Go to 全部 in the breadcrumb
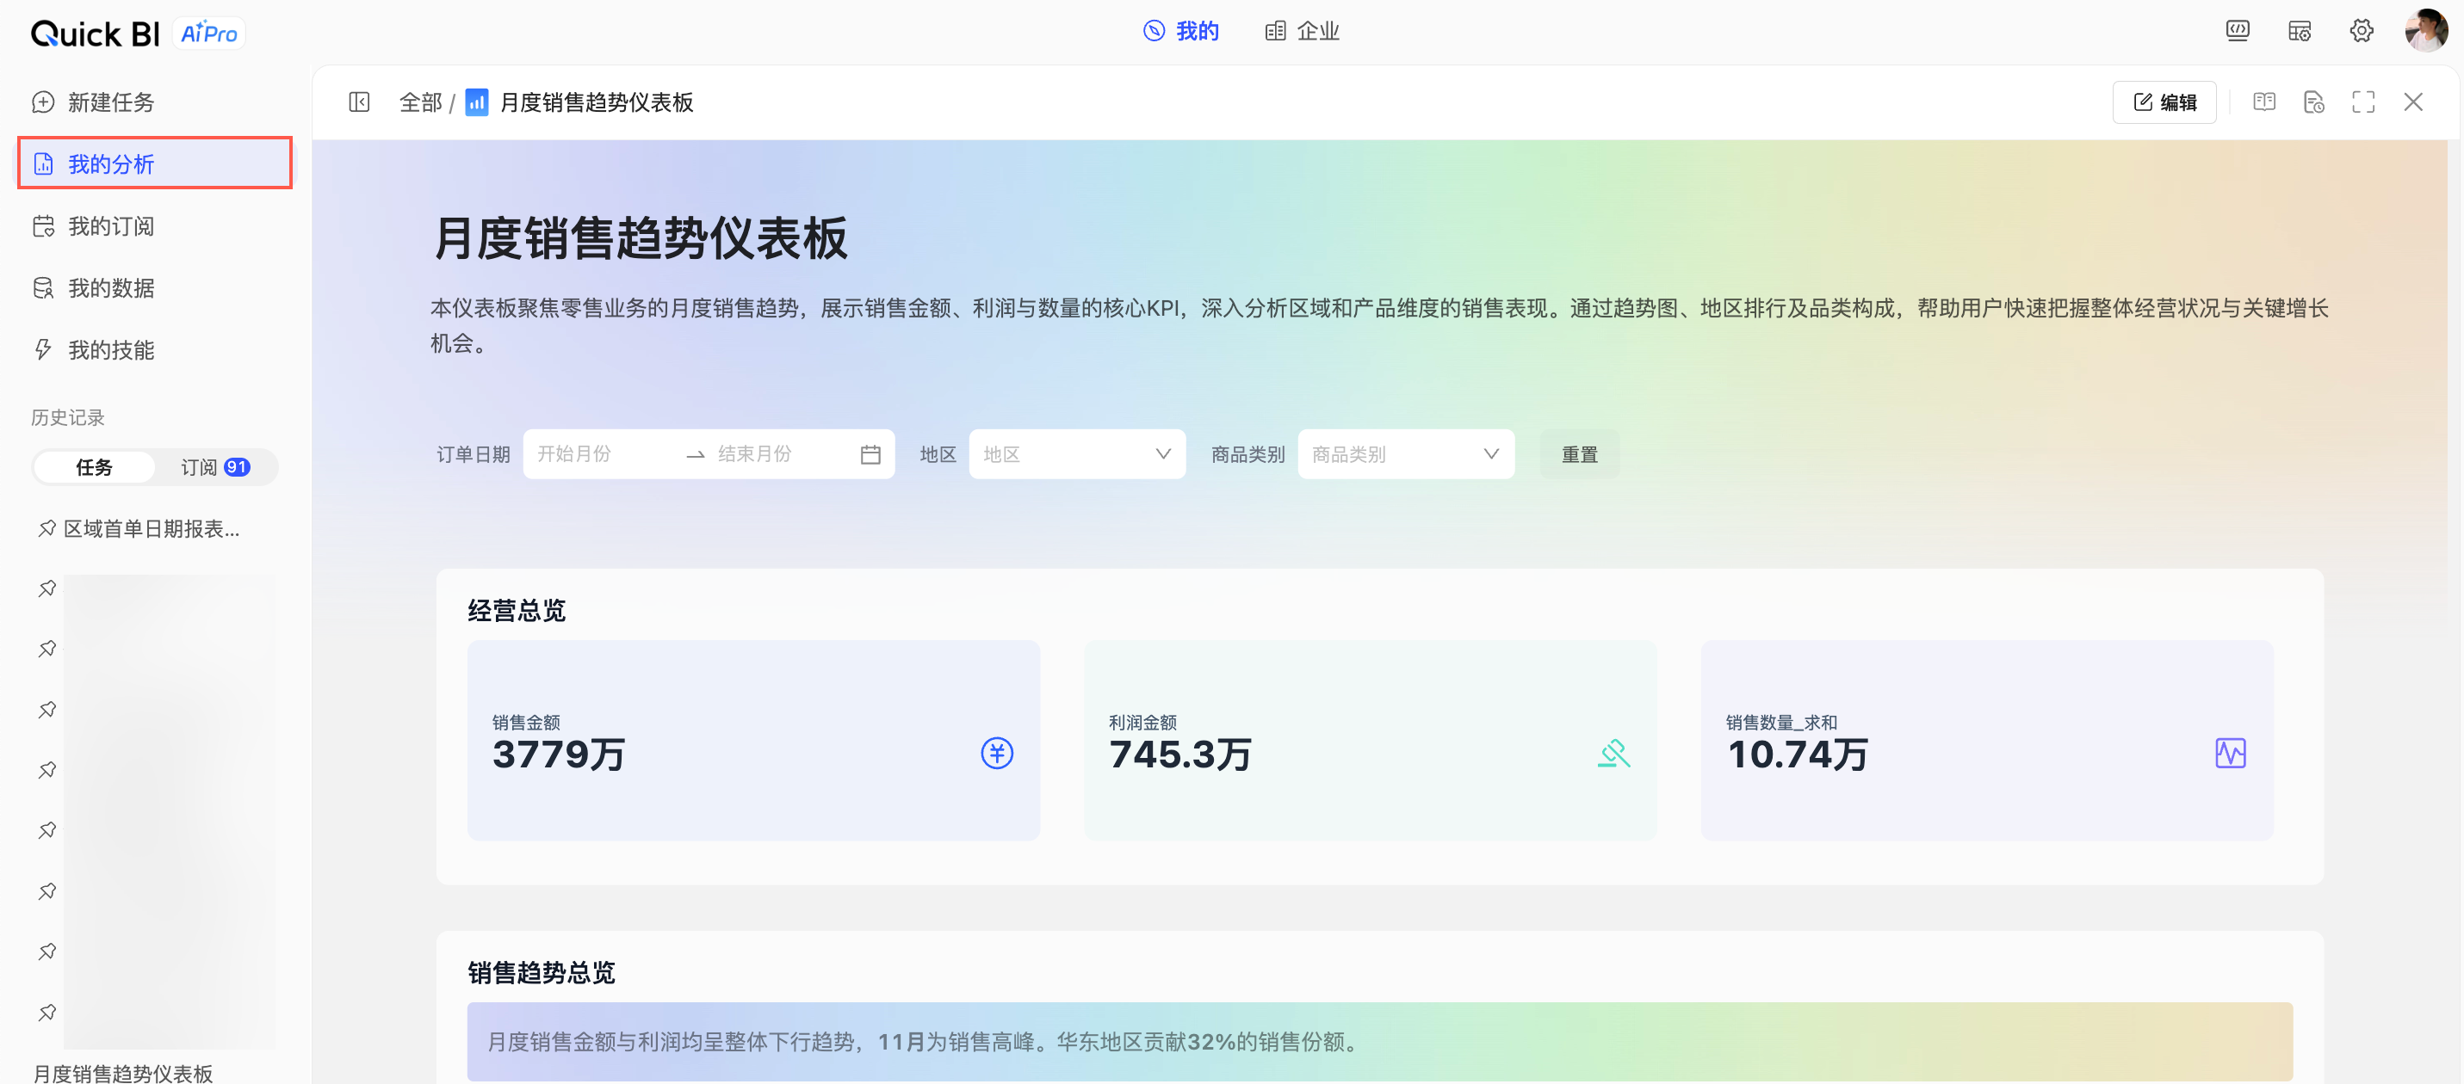 coord(420,102)
